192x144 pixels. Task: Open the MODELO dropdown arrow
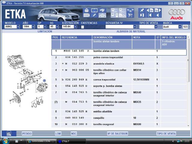pyautogui.click(x=18, y=27)
